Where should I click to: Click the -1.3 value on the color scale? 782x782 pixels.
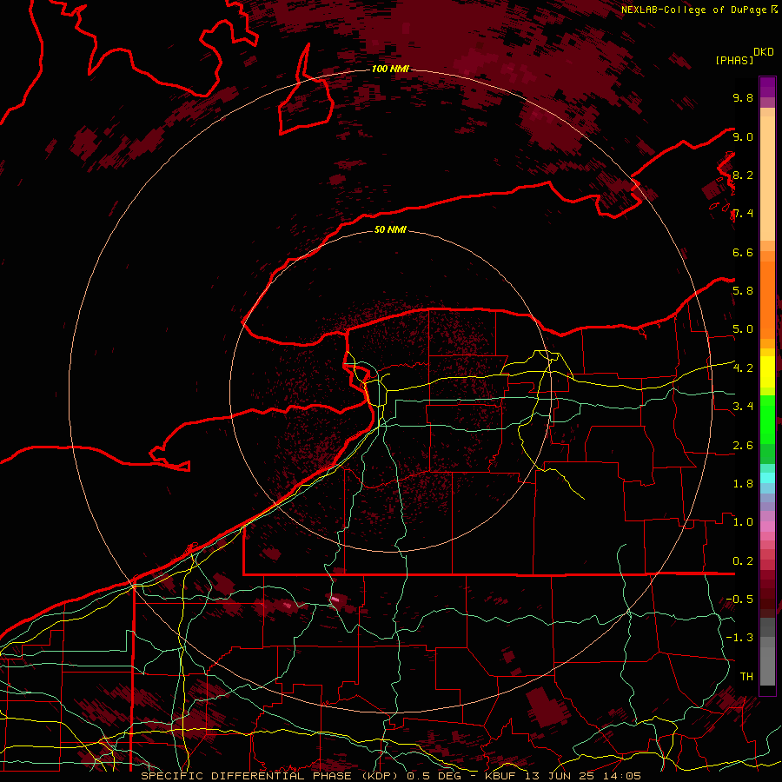point(739,638)
